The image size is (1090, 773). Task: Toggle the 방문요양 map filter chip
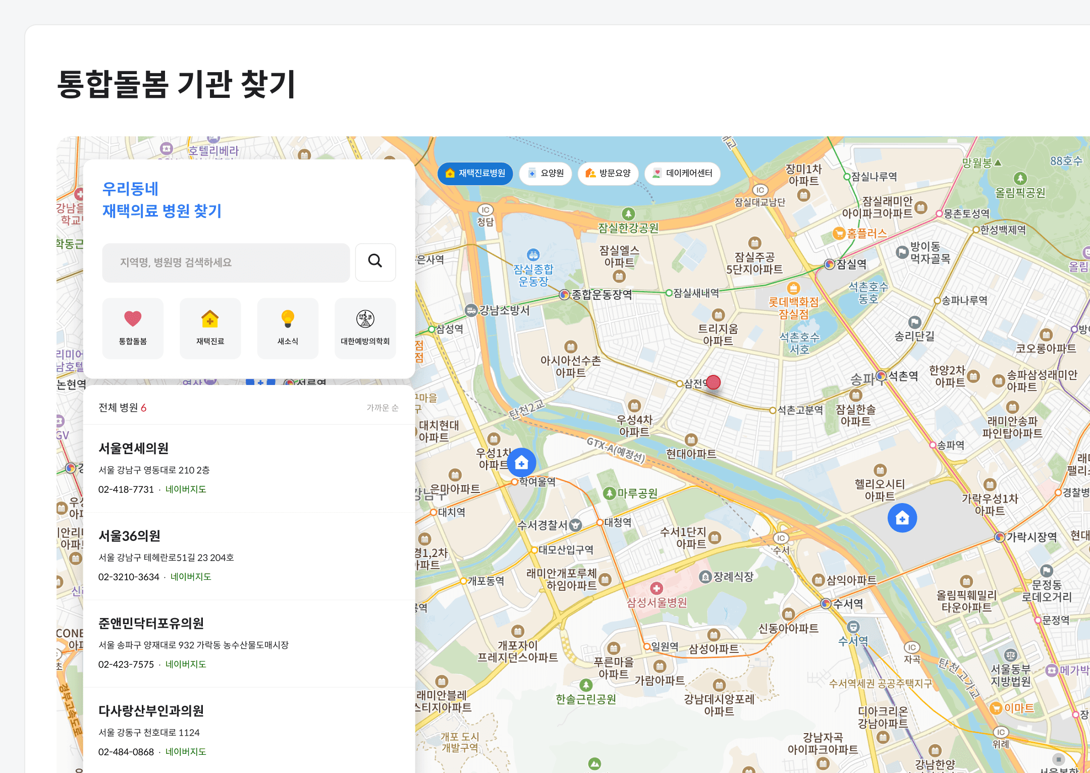tap(608, 174)
